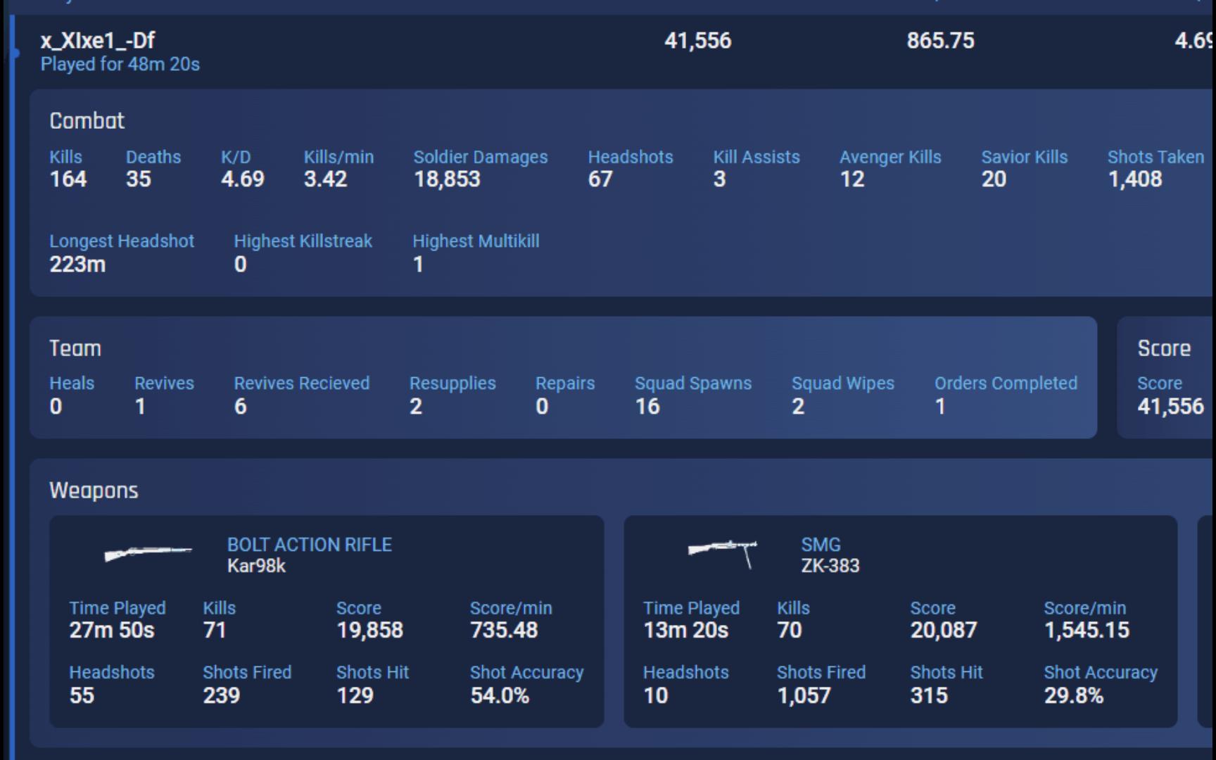
Task: Click the Revives label in Team
Action: click(x=164, y=384)
